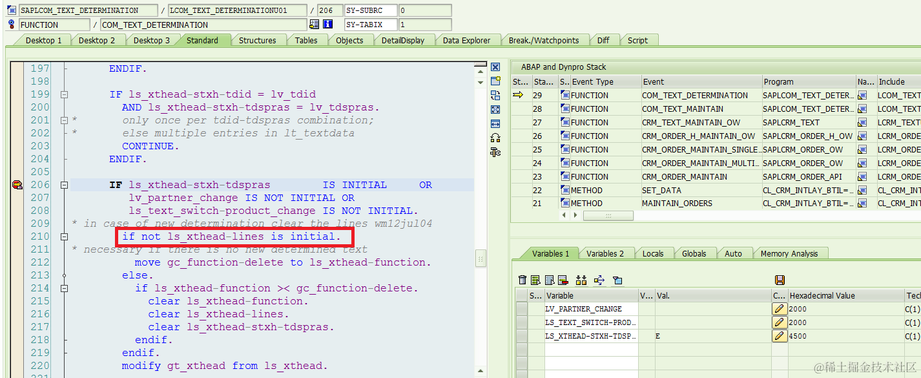Click the Hexadecimal Value column header
This screenshot has height=378, width=921.
point(845,295)
